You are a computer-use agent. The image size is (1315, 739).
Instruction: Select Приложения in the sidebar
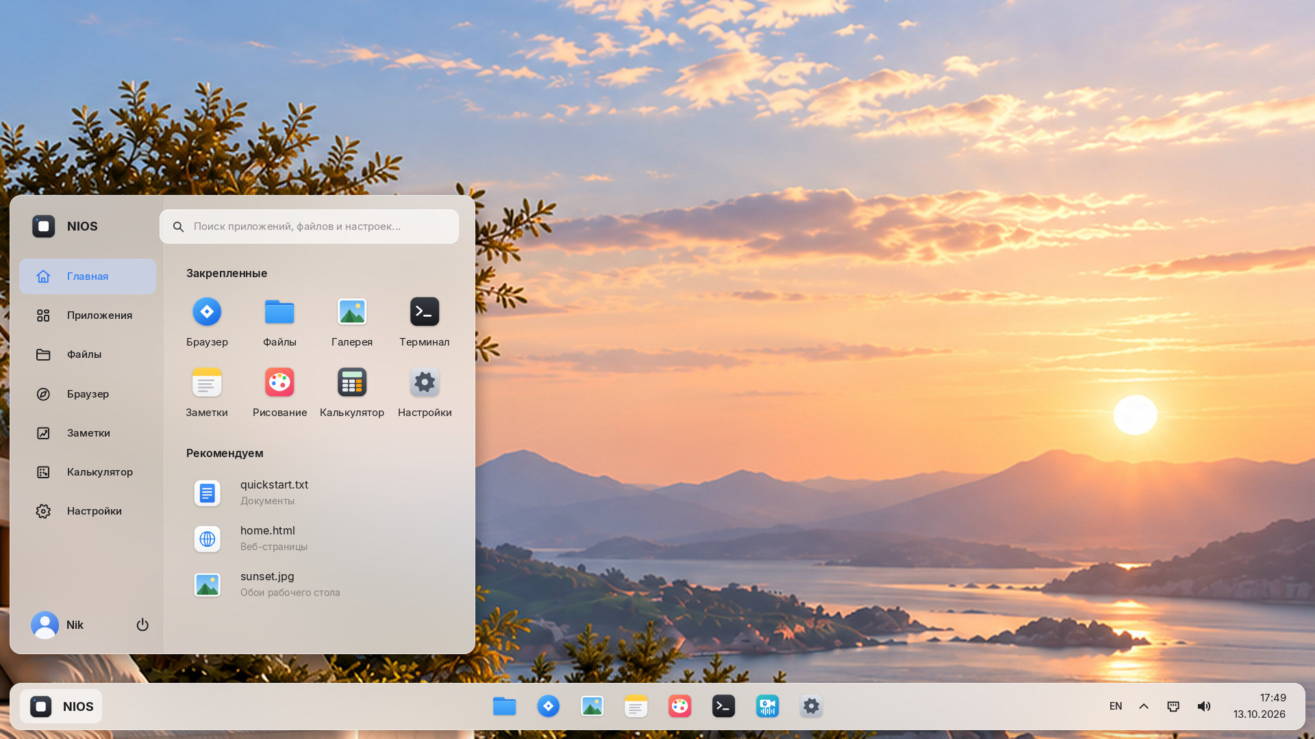pos(88,315)
